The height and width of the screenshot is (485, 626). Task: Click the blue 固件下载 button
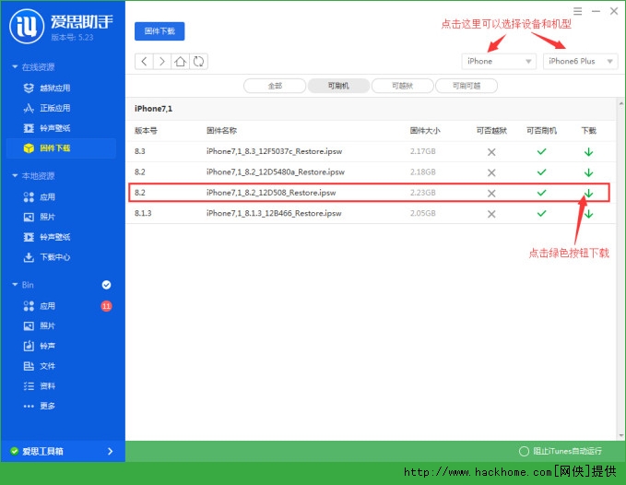[x=159, y=31]
